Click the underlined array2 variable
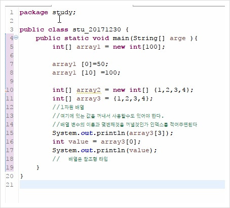 coord(89,90)
